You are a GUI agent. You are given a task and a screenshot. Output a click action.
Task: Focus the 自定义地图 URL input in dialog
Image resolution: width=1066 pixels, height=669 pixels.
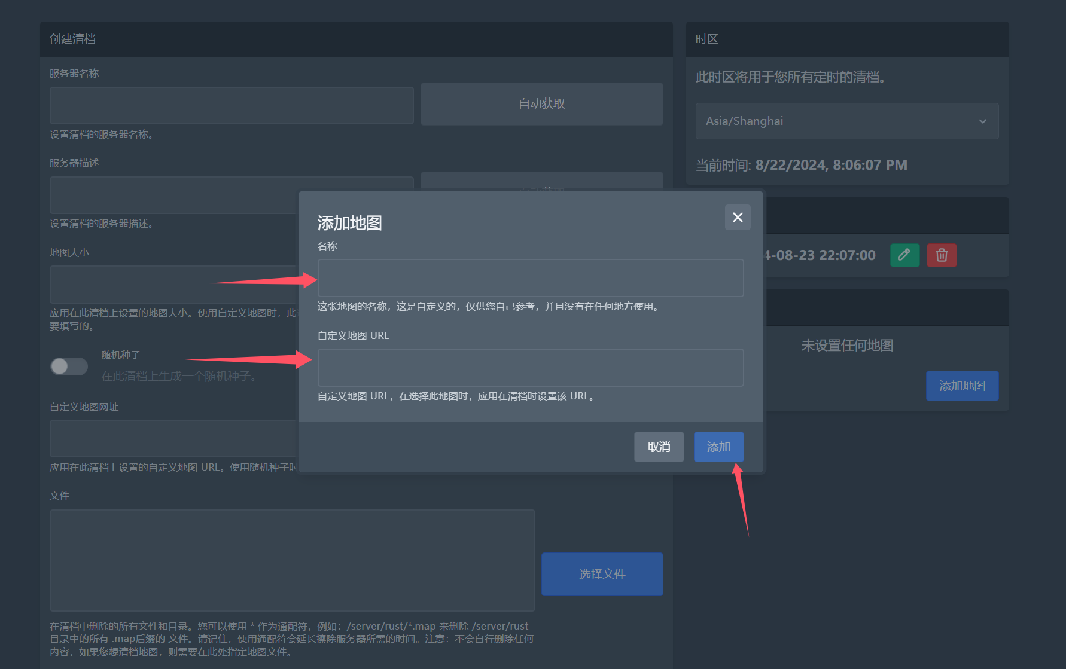click(531, 368)
